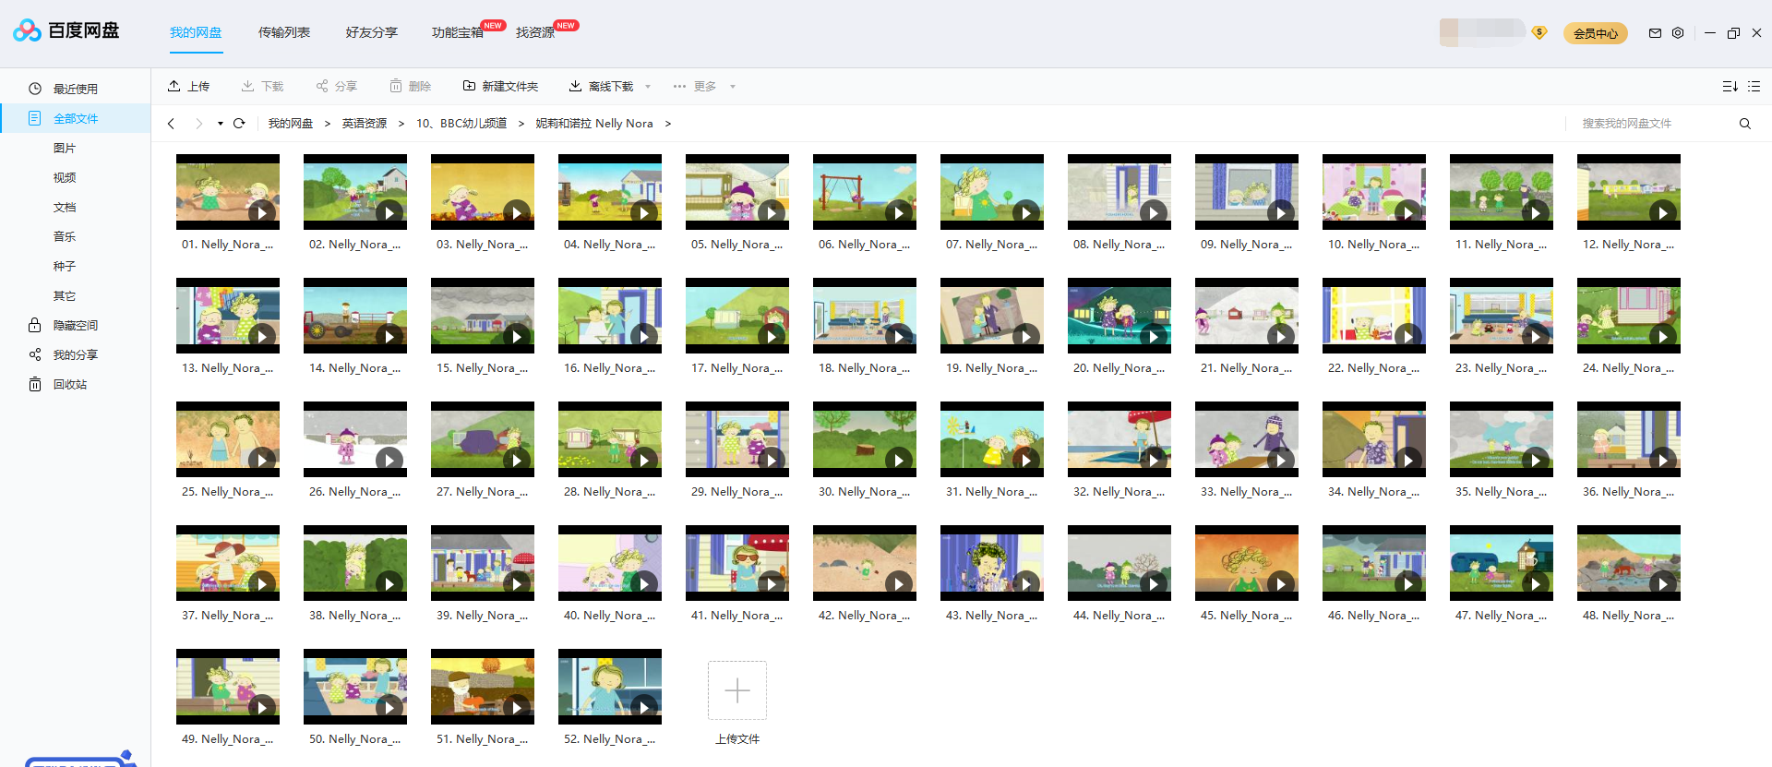Expand the navigation history dropdown
Image resolution: width=1772 pixels, height=767 pixels.
(221, 124)
